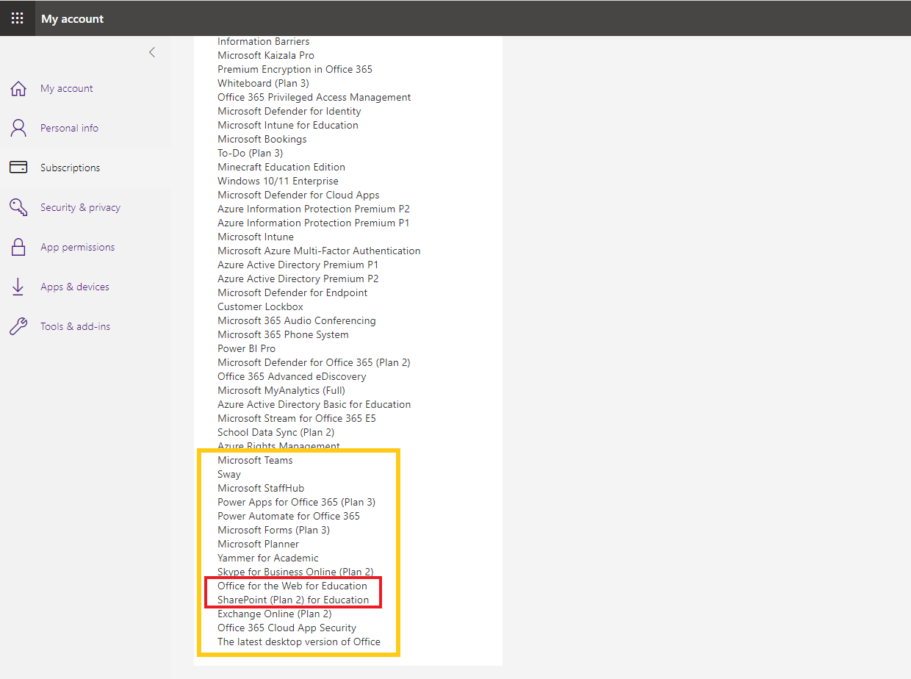Click the My account header title
911x679 pixels.
point(73,18)
